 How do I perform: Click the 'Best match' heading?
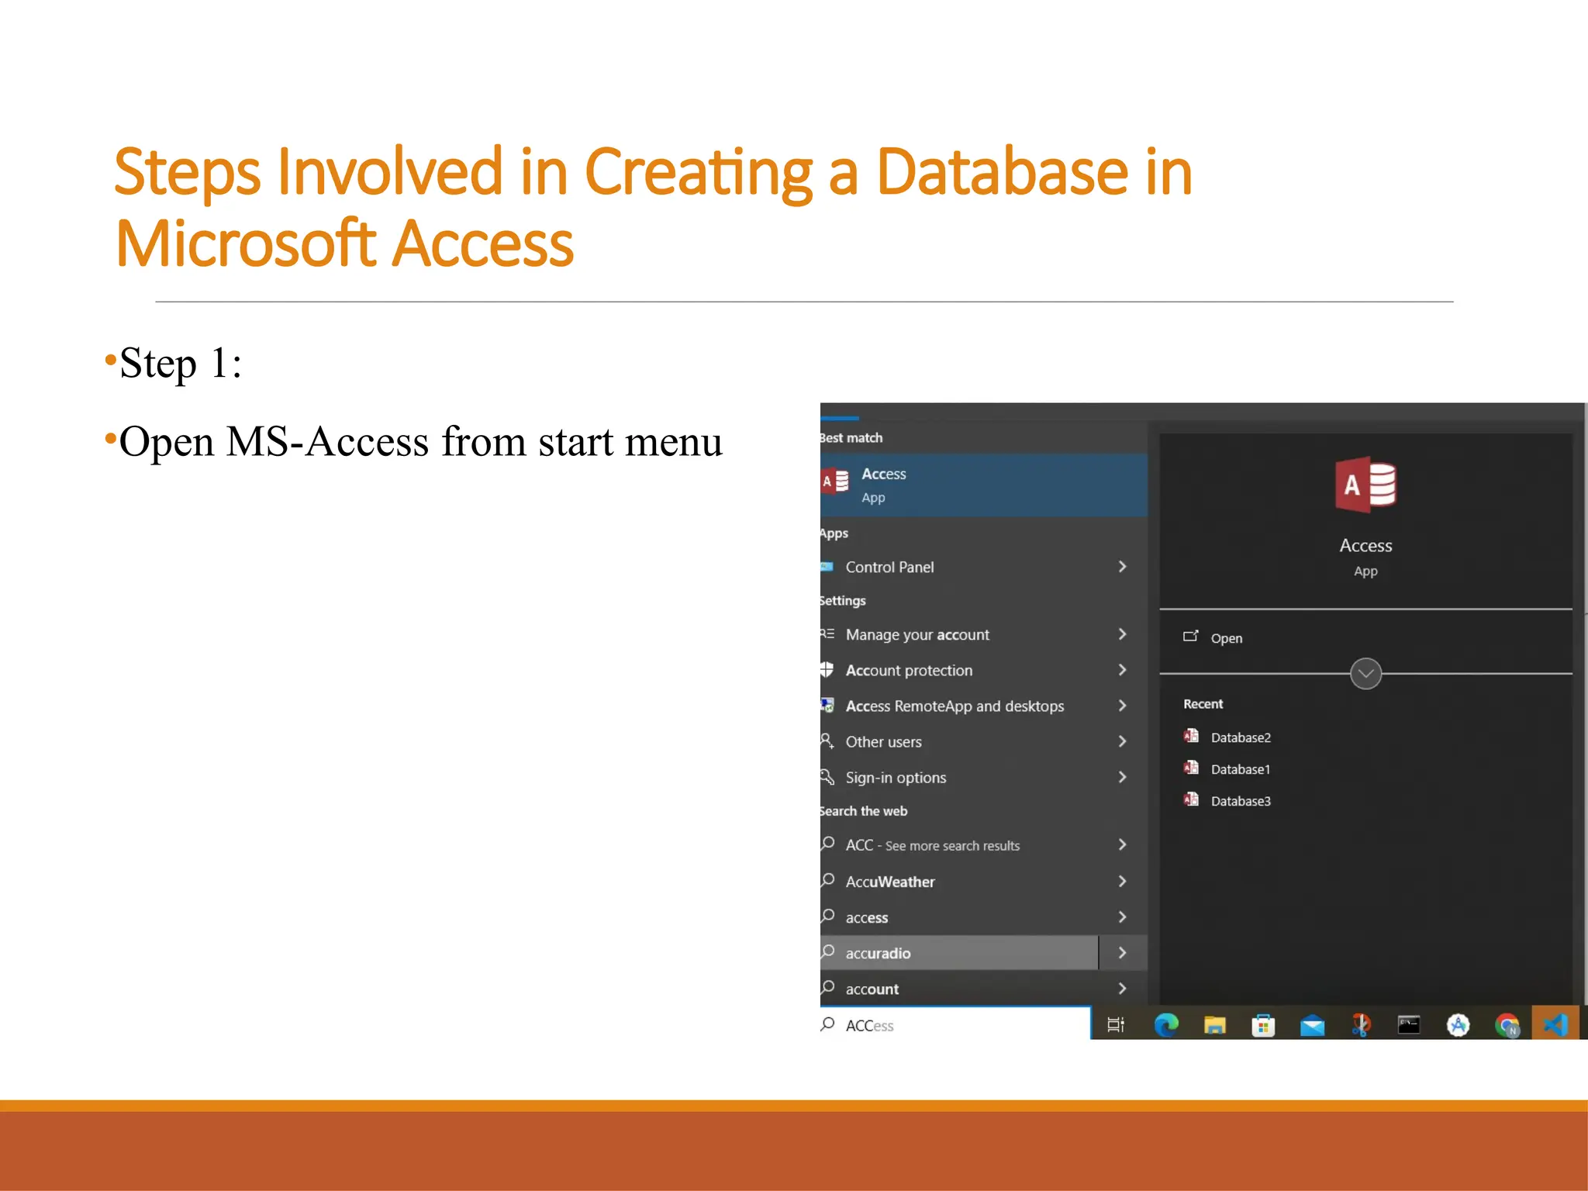click(x=851, y=437)
